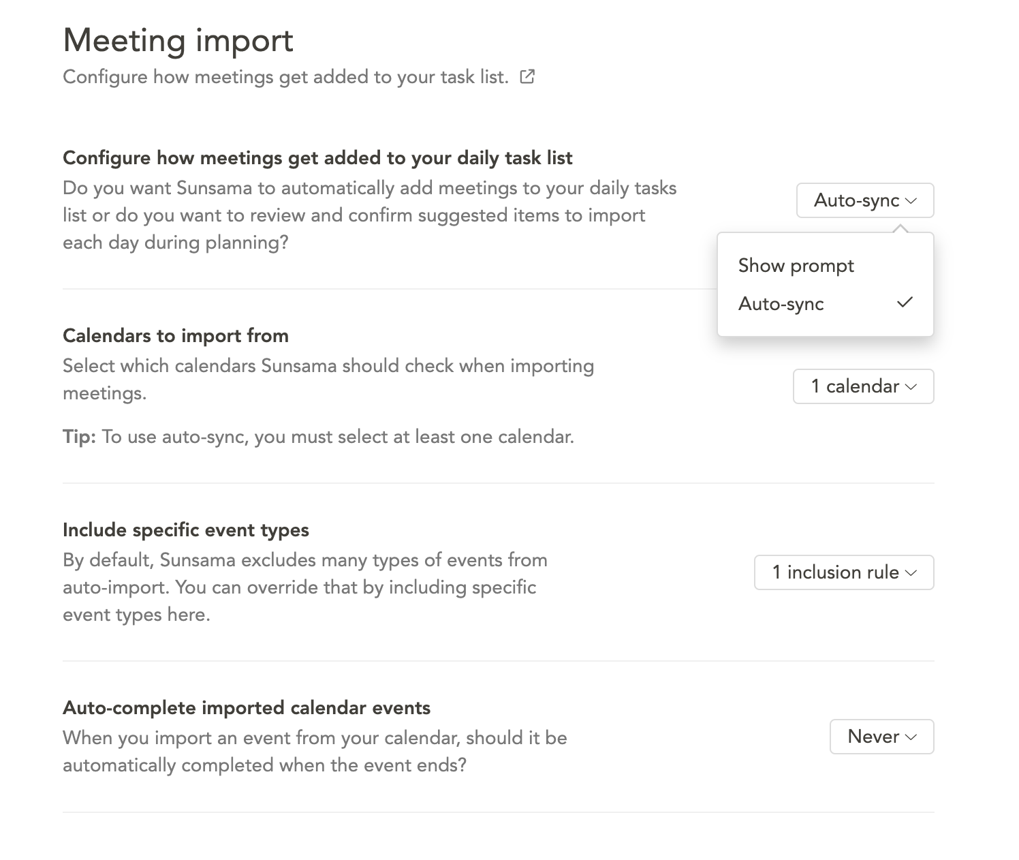
Task: Choose "Show prompt" from the open menu
Action: point(796,266)
